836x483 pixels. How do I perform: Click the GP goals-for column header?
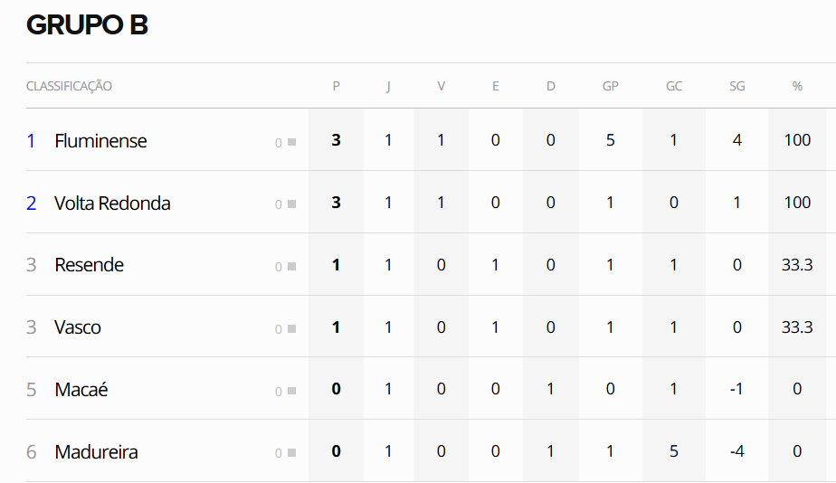pyautogui.click(x=611, y=87)
